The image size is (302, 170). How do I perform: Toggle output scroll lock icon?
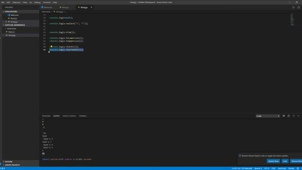point(288,116)
